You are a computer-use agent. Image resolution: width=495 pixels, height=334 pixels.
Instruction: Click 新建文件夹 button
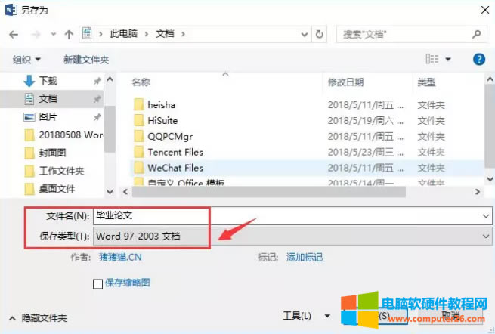point(86,60)
